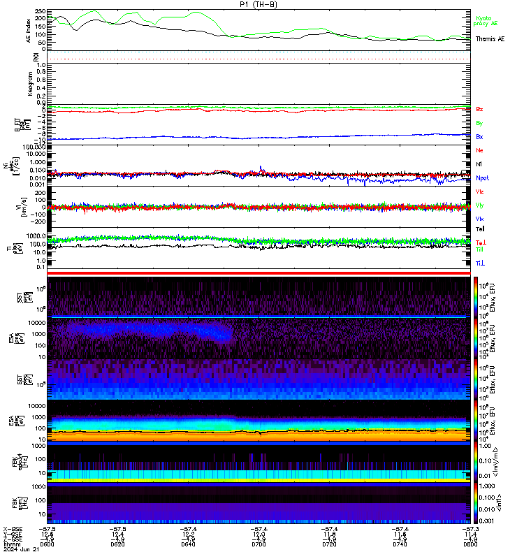Select the black Te parallel legend label
Viewport: 524px width, 559px height.
point(480,229)
